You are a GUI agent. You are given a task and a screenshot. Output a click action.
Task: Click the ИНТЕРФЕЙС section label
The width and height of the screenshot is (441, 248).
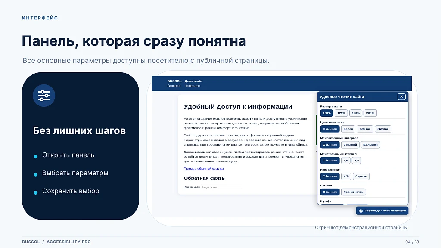(x=40, y=18)
